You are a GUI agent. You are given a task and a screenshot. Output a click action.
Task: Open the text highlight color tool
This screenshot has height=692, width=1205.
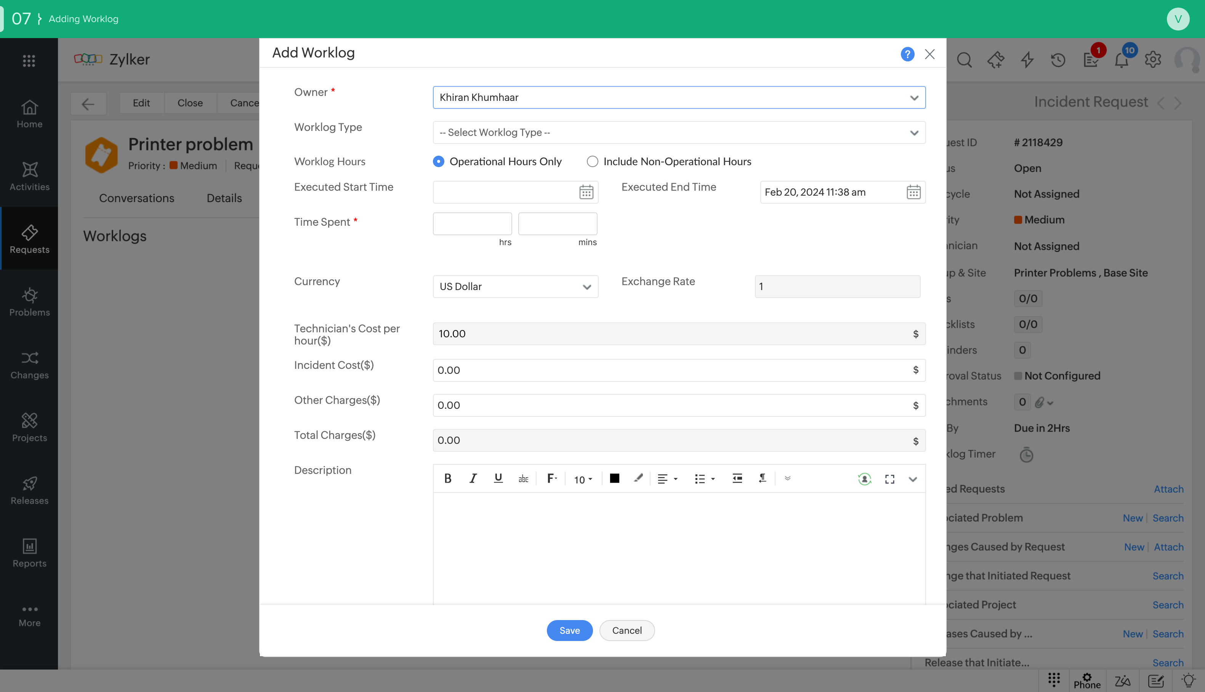click(638, 478)
